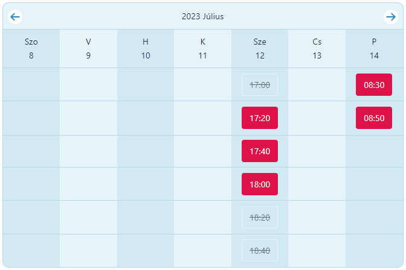Reserve the 08:50 Friday slot

tap(374, 118)
